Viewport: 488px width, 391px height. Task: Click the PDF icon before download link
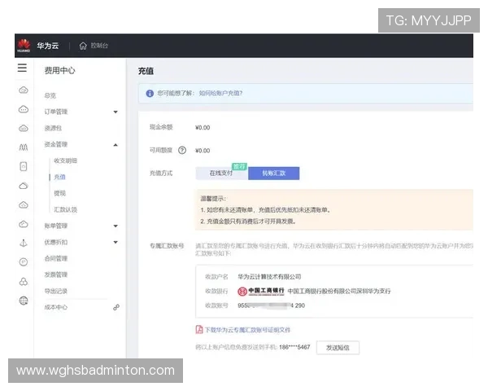199,329
